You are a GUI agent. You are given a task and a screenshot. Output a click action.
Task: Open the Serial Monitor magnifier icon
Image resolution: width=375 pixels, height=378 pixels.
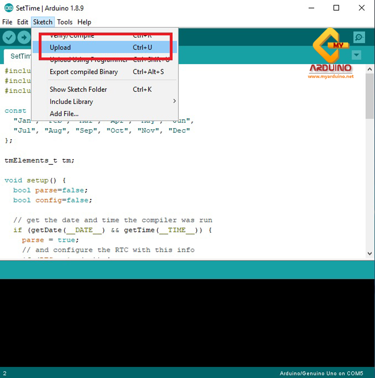coord(359,37)
